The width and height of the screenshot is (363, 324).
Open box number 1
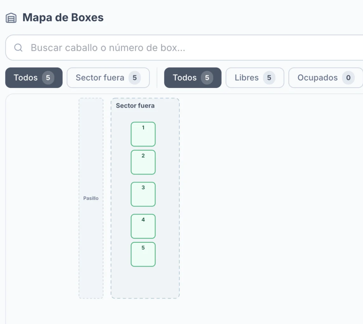click(143, 134)
